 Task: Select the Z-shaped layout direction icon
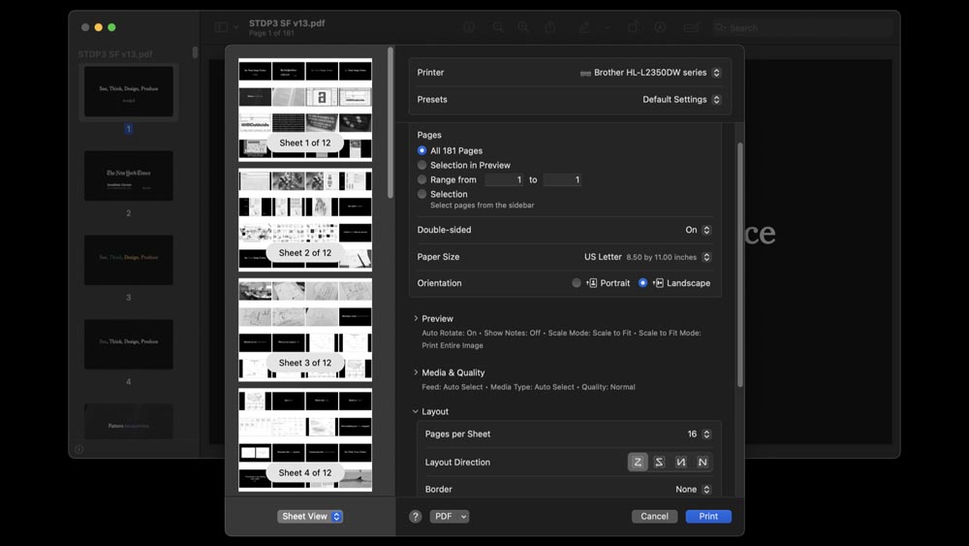click(637, 463)
